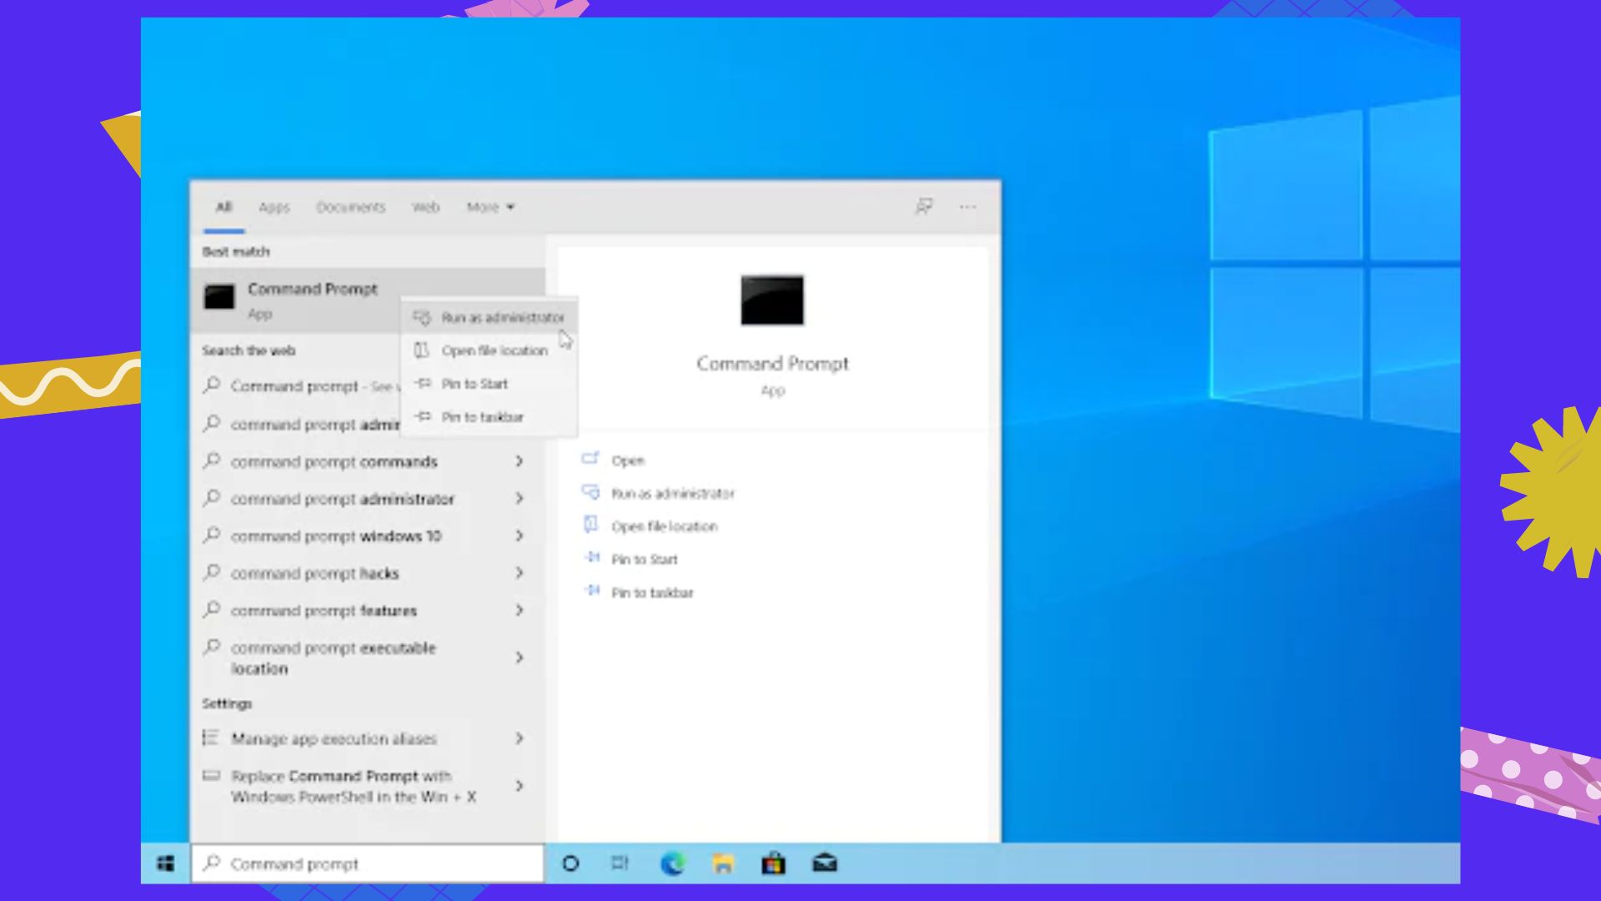Select 'command prompt hacks' suggestion
This screenshot has width=1601, height=901.
click(367, 573)
